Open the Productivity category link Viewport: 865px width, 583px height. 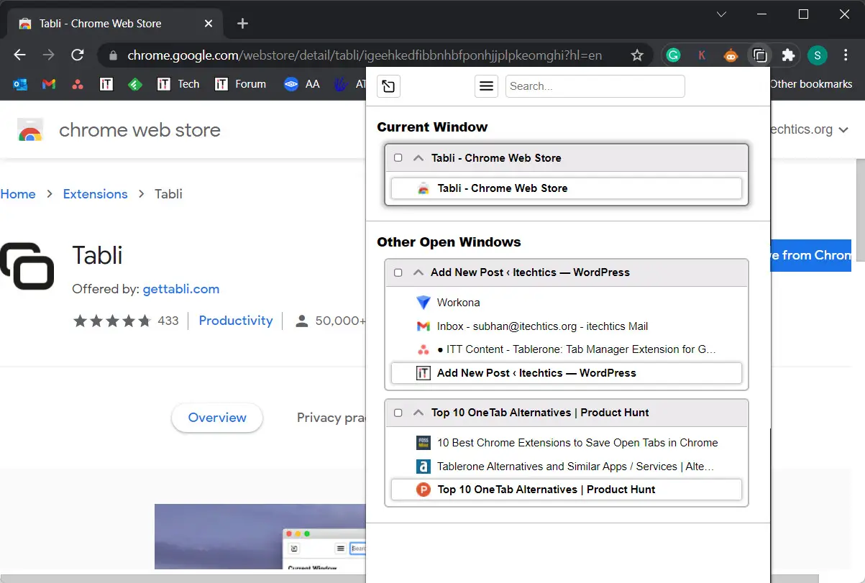236,321
